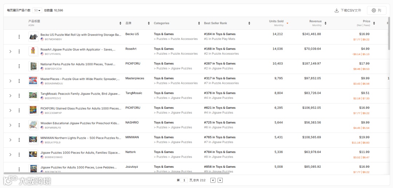The width and height of the screenshot is (393, 188).
Task: Sort by Categories column arrows
Action: coord(199,23)
